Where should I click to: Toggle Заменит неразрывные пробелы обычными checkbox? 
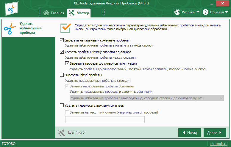(x=67, y=86)
